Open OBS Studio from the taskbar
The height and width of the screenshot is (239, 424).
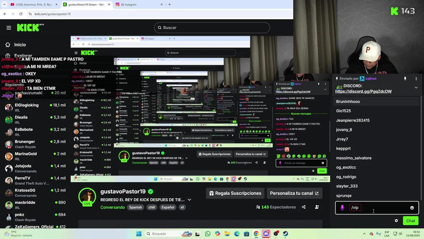(x=276, y=234)
